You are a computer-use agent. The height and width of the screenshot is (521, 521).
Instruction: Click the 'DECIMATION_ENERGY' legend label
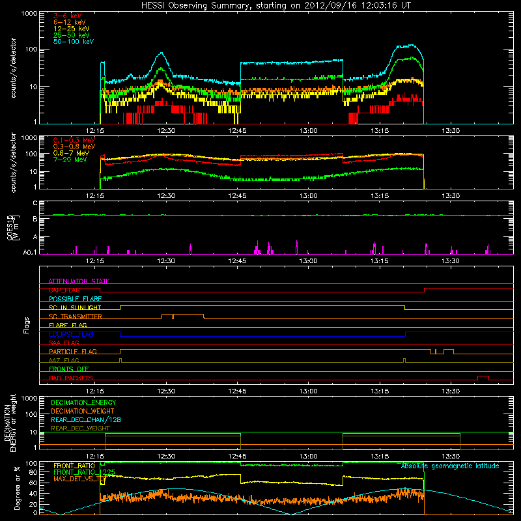click(83, 402)
